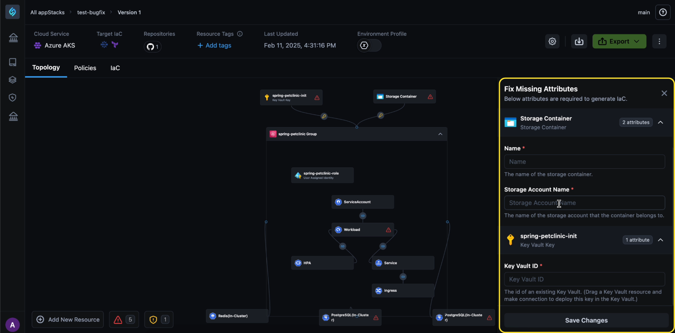This screenshot has width=675, height=333.
Task: Click link connector above Ingress
Action: point(403,277)
